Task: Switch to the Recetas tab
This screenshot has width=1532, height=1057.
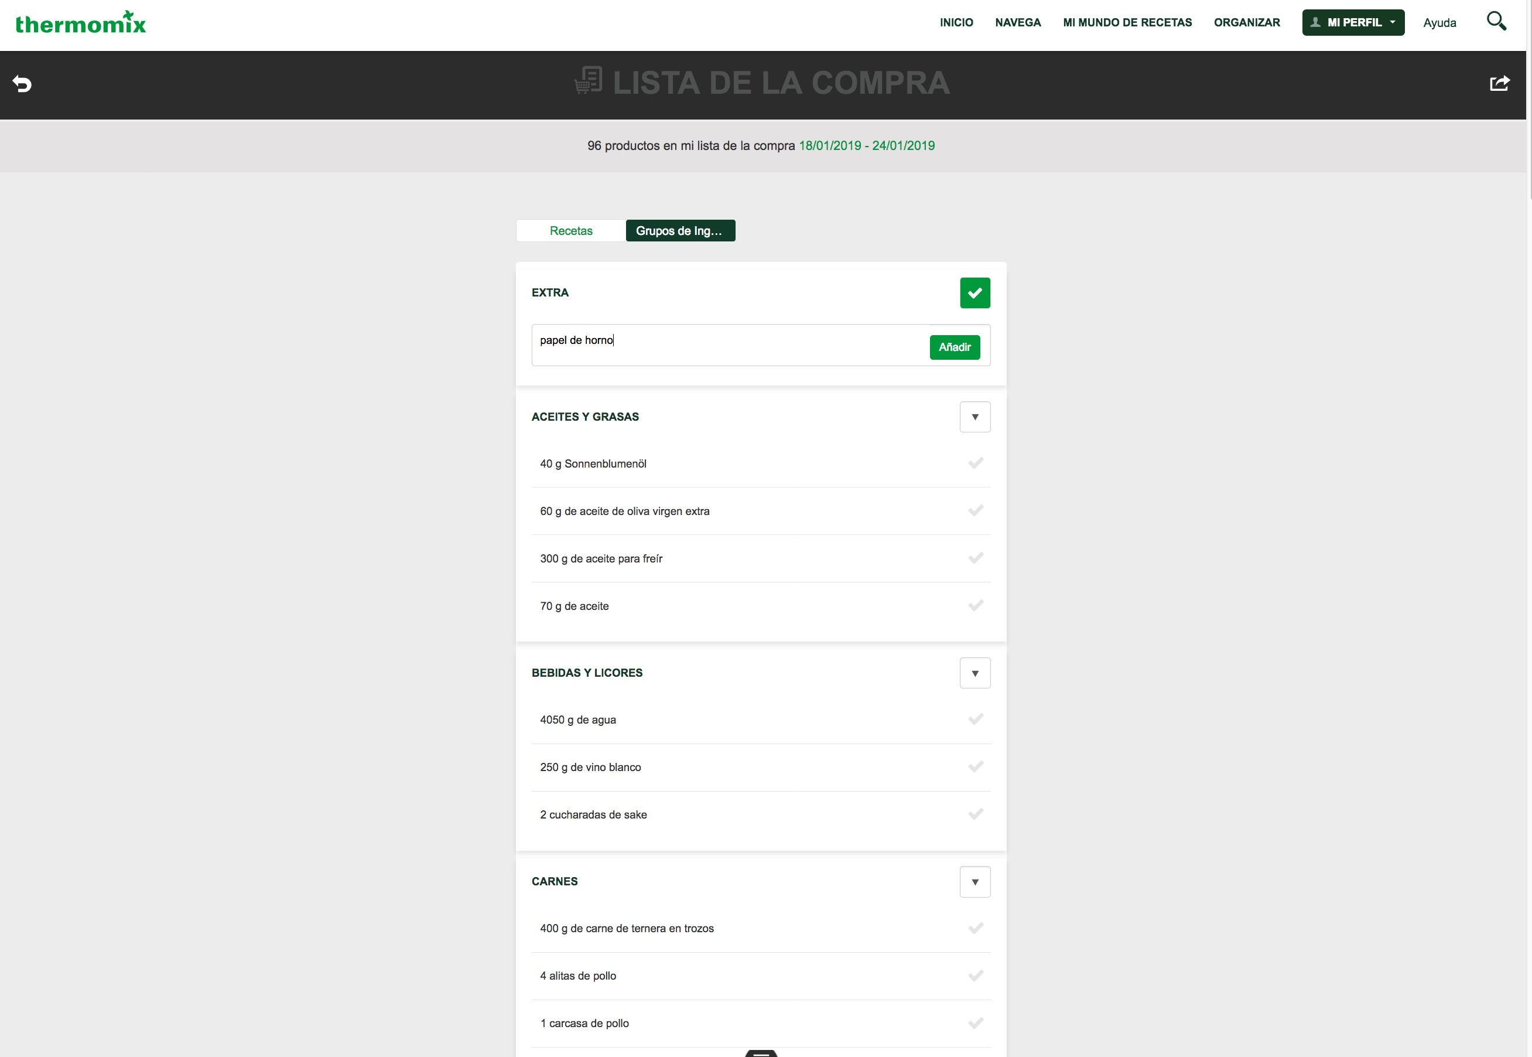Action: pyautogui.click(x=571, y=230)
